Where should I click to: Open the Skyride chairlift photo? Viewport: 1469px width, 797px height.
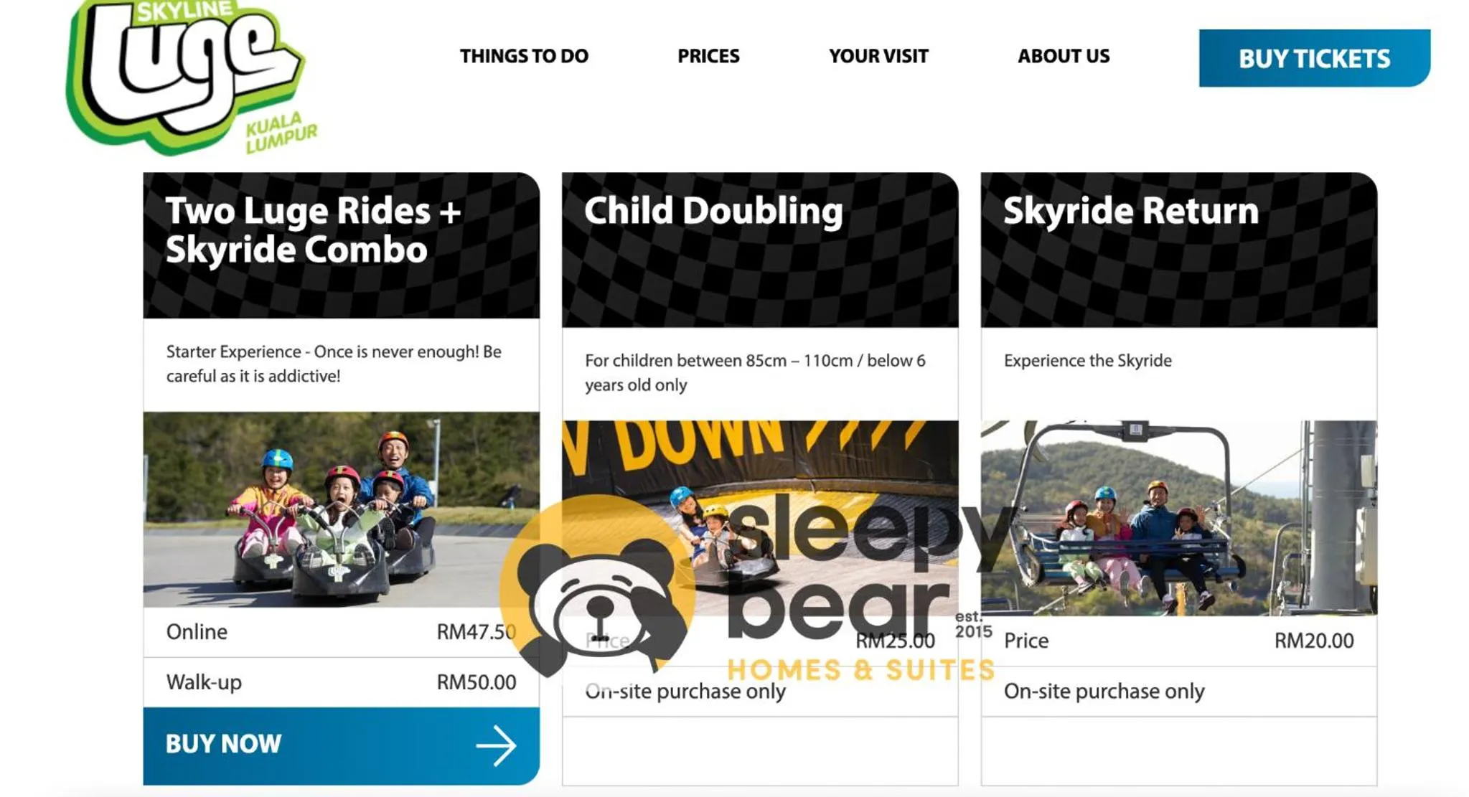(1178, 518)
